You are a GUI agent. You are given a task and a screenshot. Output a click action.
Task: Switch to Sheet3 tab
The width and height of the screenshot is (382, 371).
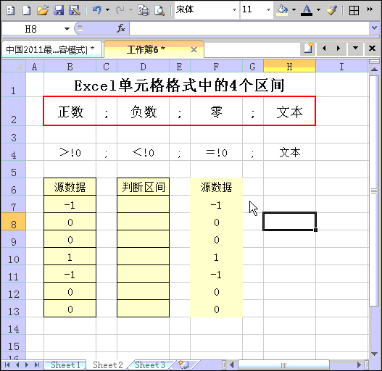click(x=150, y=364)
